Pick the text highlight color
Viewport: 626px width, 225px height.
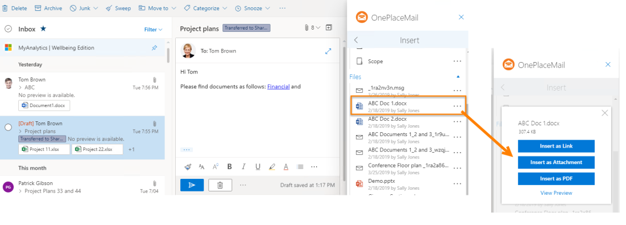click(x=272, y=167)
